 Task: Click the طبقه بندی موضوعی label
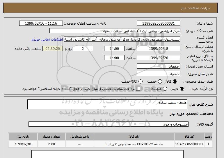pos(198,81)
